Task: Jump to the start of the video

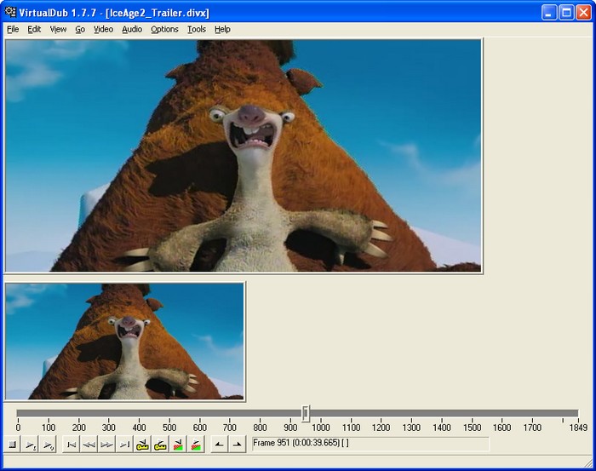Action: coord(71,444)
